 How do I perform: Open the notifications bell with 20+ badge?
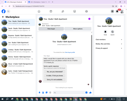click(x=117, y=11)
